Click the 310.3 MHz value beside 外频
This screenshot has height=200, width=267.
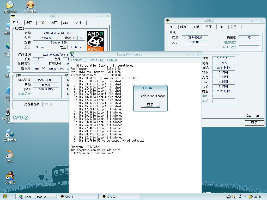[x=46, y=89]
